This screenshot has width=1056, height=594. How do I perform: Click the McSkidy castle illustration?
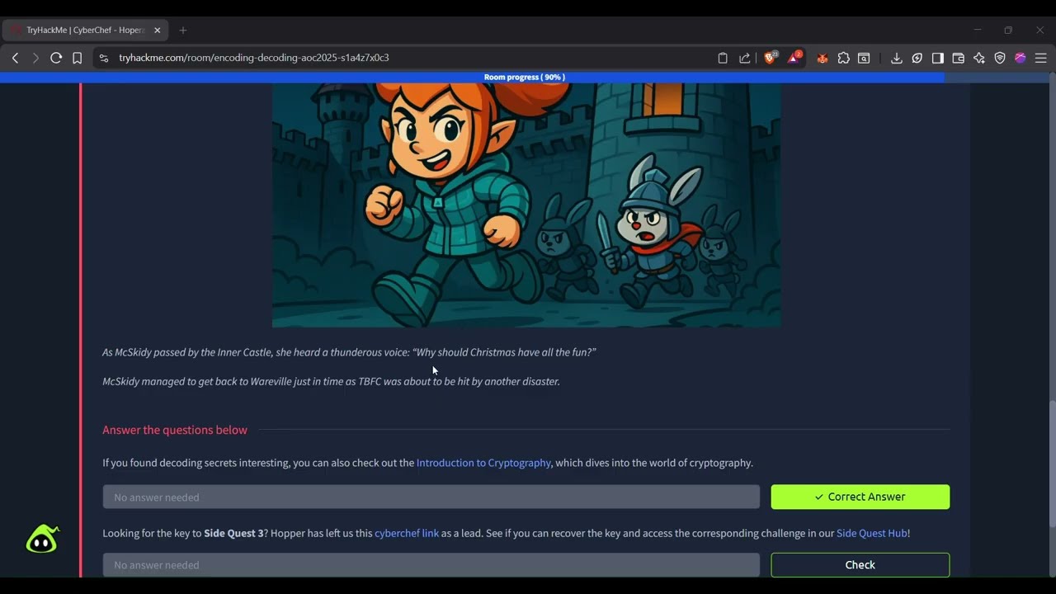tap(526, 205)
